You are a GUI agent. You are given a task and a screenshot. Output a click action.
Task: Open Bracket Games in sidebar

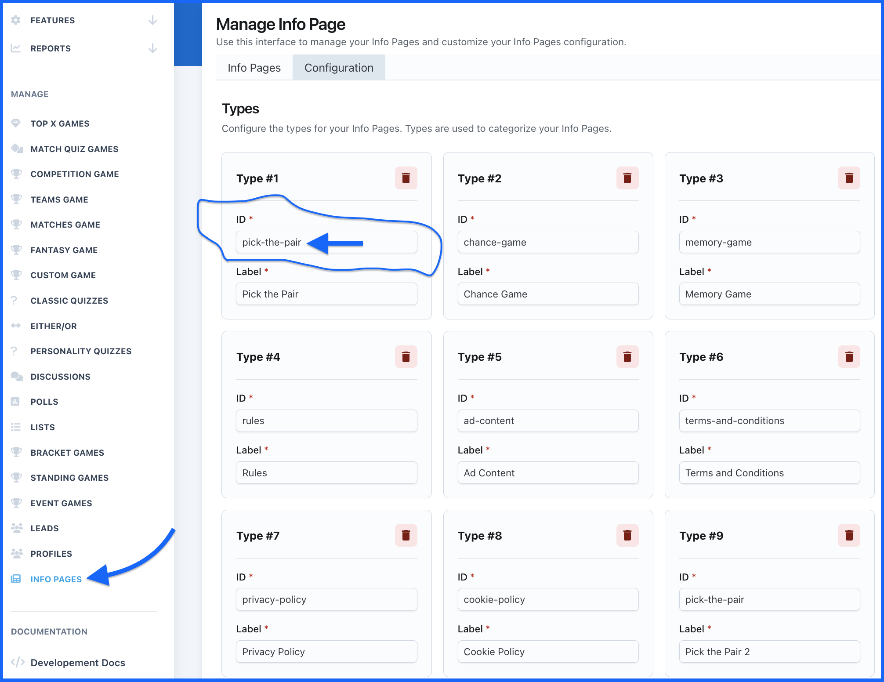point(67,453)
